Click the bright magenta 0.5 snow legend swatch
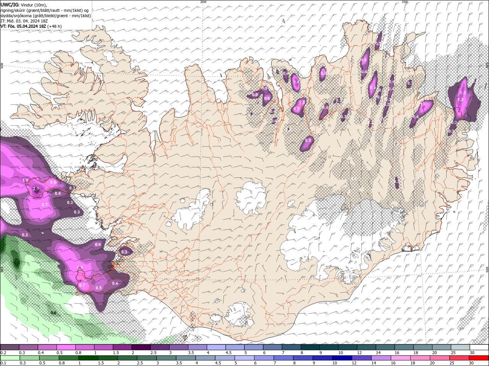Screen dimensions: 489x366 (x=66, y=347)
